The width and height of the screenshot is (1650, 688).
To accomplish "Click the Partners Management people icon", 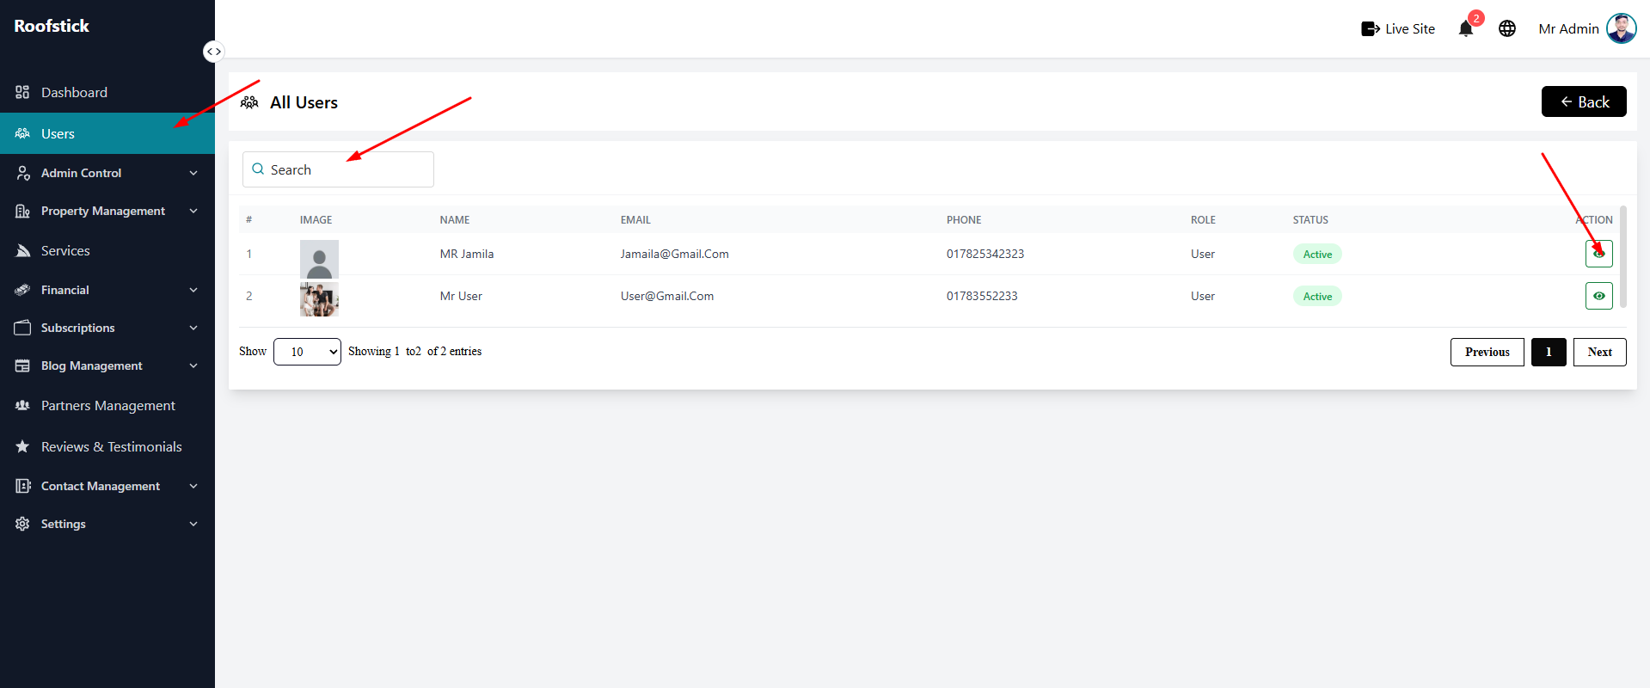I will click(22, 405).
